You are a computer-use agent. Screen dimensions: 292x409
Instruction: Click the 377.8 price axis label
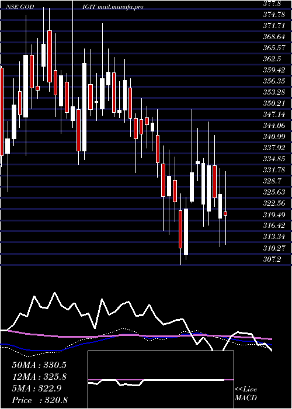pos(272,4)
